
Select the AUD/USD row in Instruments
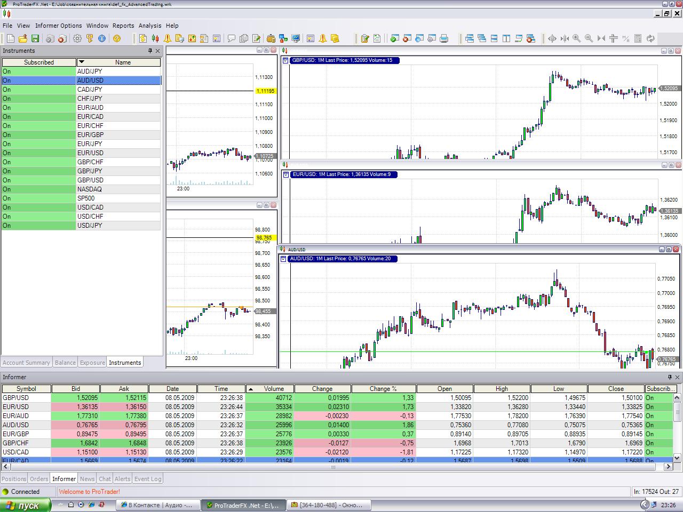tap(81, 81)
